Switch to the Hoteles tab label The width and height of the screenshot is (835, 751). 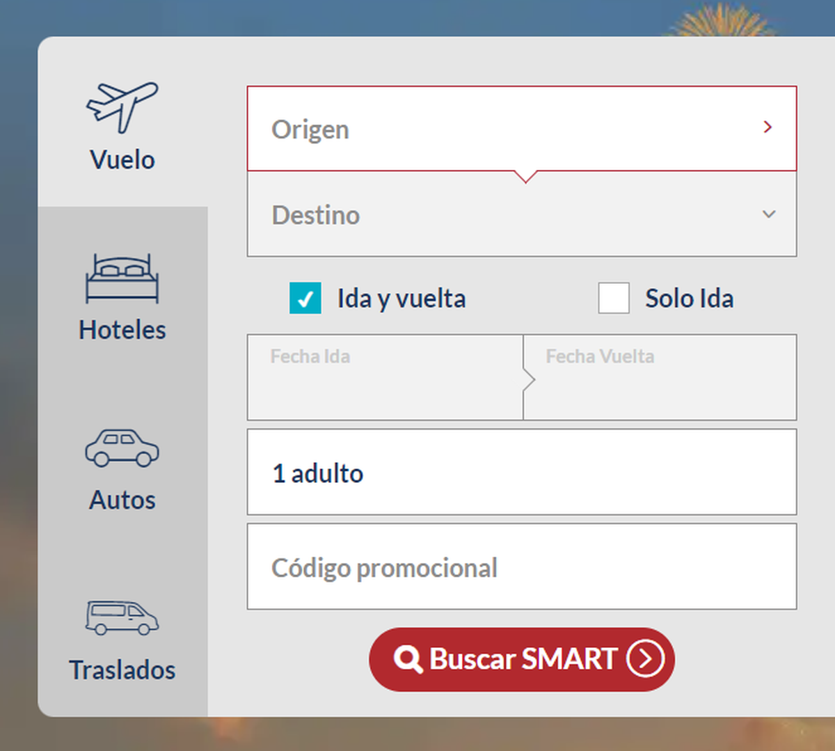(x=122, y=330)
